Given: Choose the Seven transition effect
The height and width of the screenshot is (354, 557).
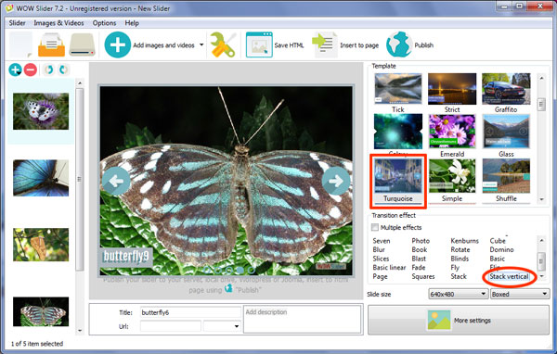Looking at the screenshot, I should pos(382,241).
